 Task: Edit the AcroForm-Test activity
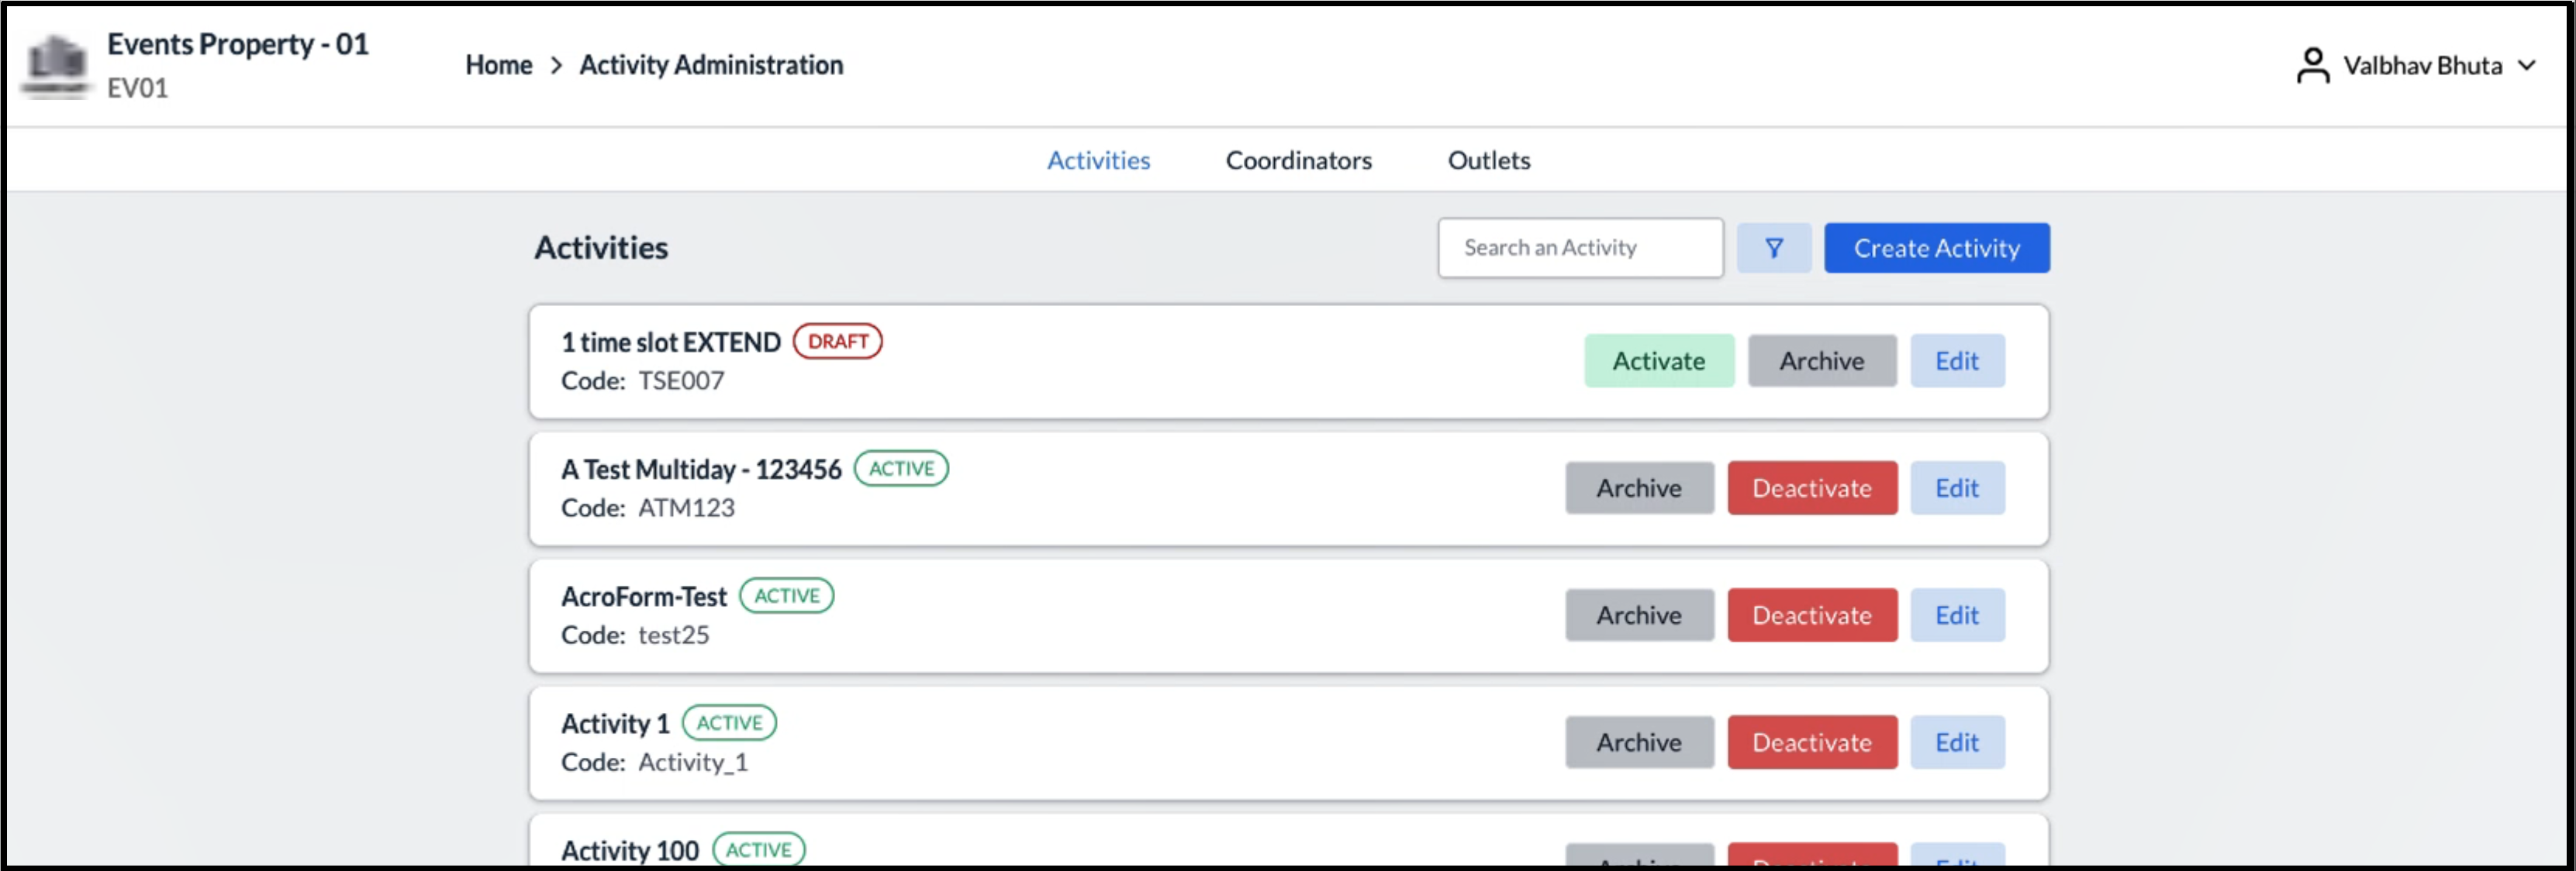pyautogui.click(x=1957, y=615)
